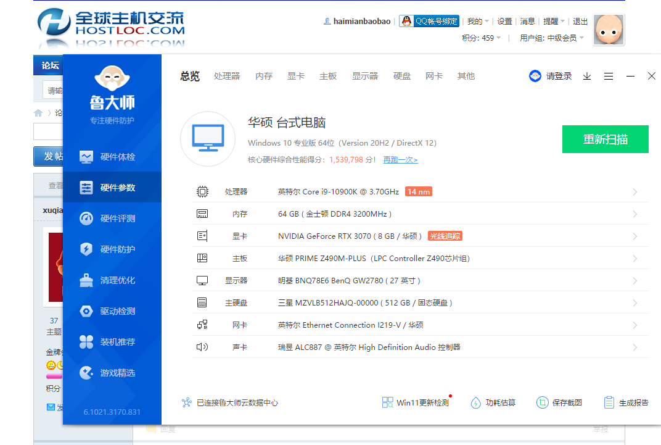Switch to top 显示器 tab
Screen dimensions: 661x445
365,76
